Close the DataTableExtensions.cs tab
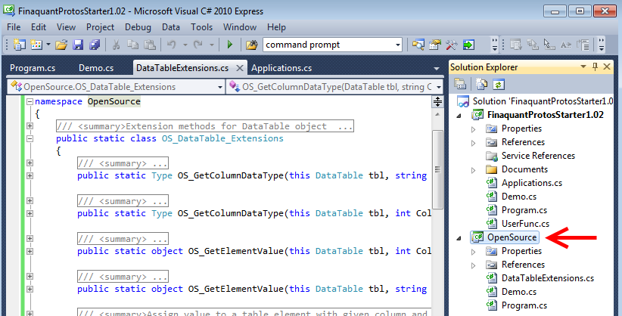 [x=240, y=68]
